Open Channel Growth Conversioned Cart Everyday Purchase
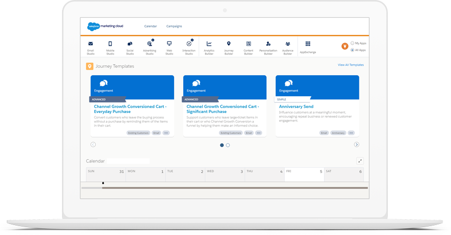 [x=130, y=109]
